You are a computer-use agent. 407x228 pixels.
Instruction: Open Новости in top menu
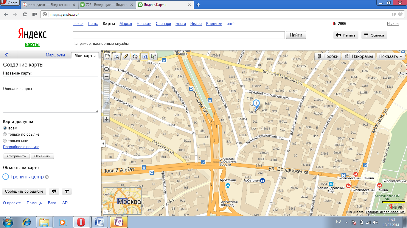coord(144,24)
